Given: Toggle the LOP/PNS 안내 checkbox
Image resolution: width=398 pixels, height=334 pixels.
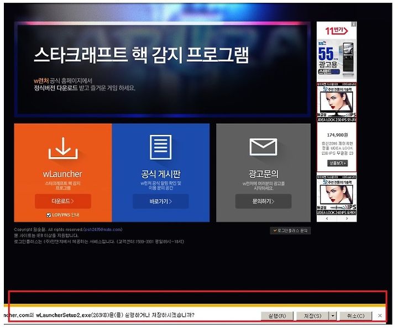Looking at the screenshot, I should click(49, 215).
